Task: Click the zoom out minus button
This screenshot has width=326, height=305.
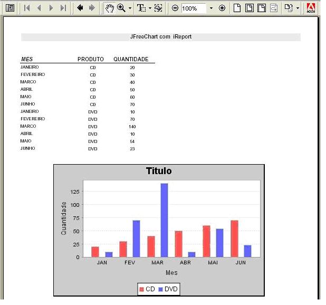Action: pos(175,8)
